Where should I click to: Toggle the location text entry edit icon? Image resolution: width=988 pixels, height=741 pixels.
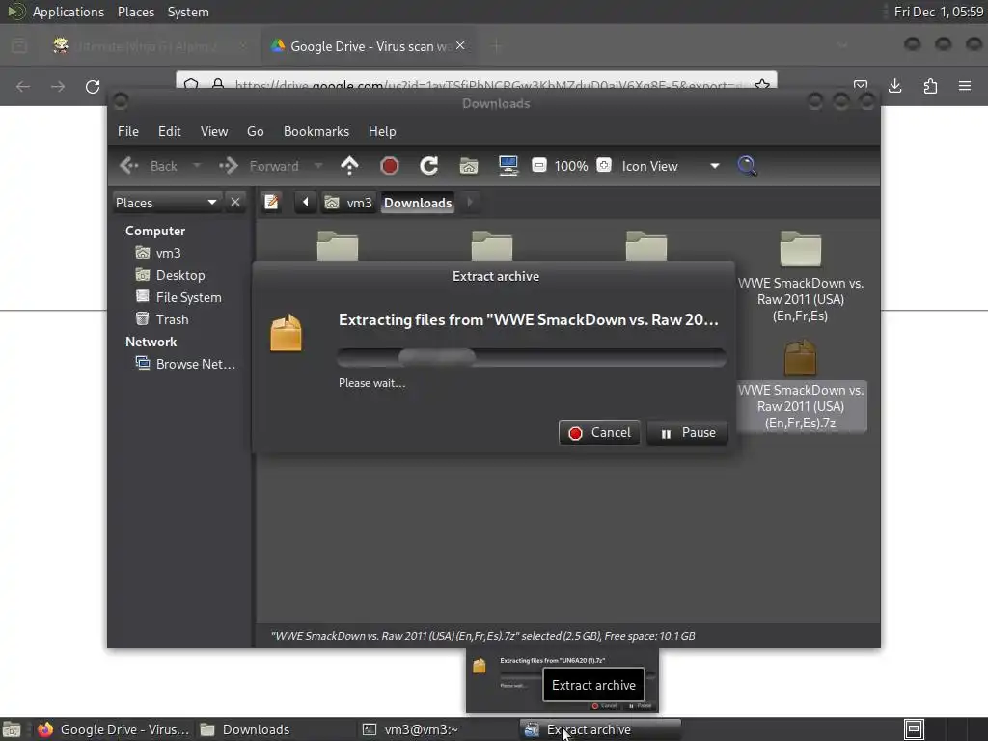(x=271, y=203)
